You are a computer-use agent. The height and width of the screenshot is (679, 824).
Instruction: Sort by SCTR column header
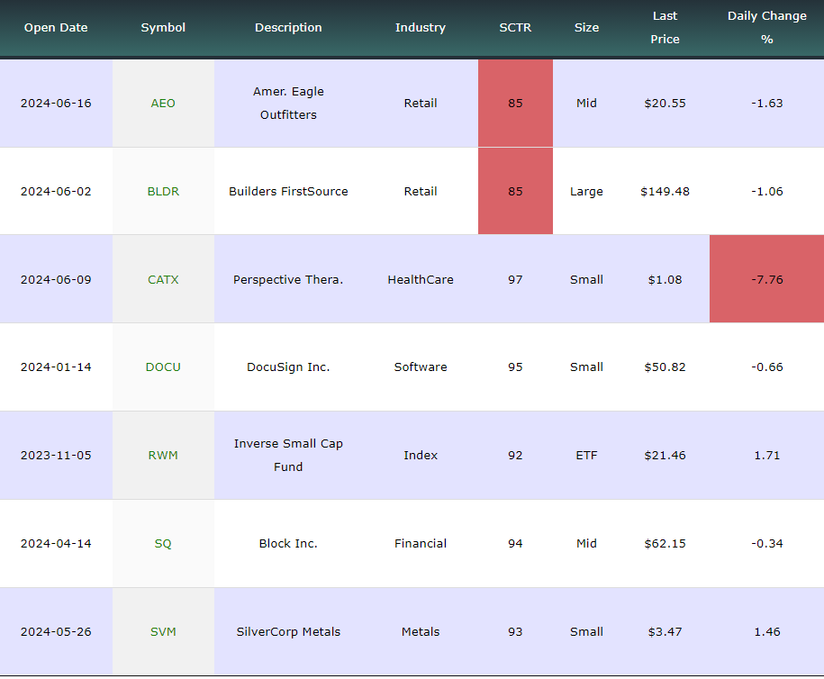pyautogui.click(x=515, y=27)
